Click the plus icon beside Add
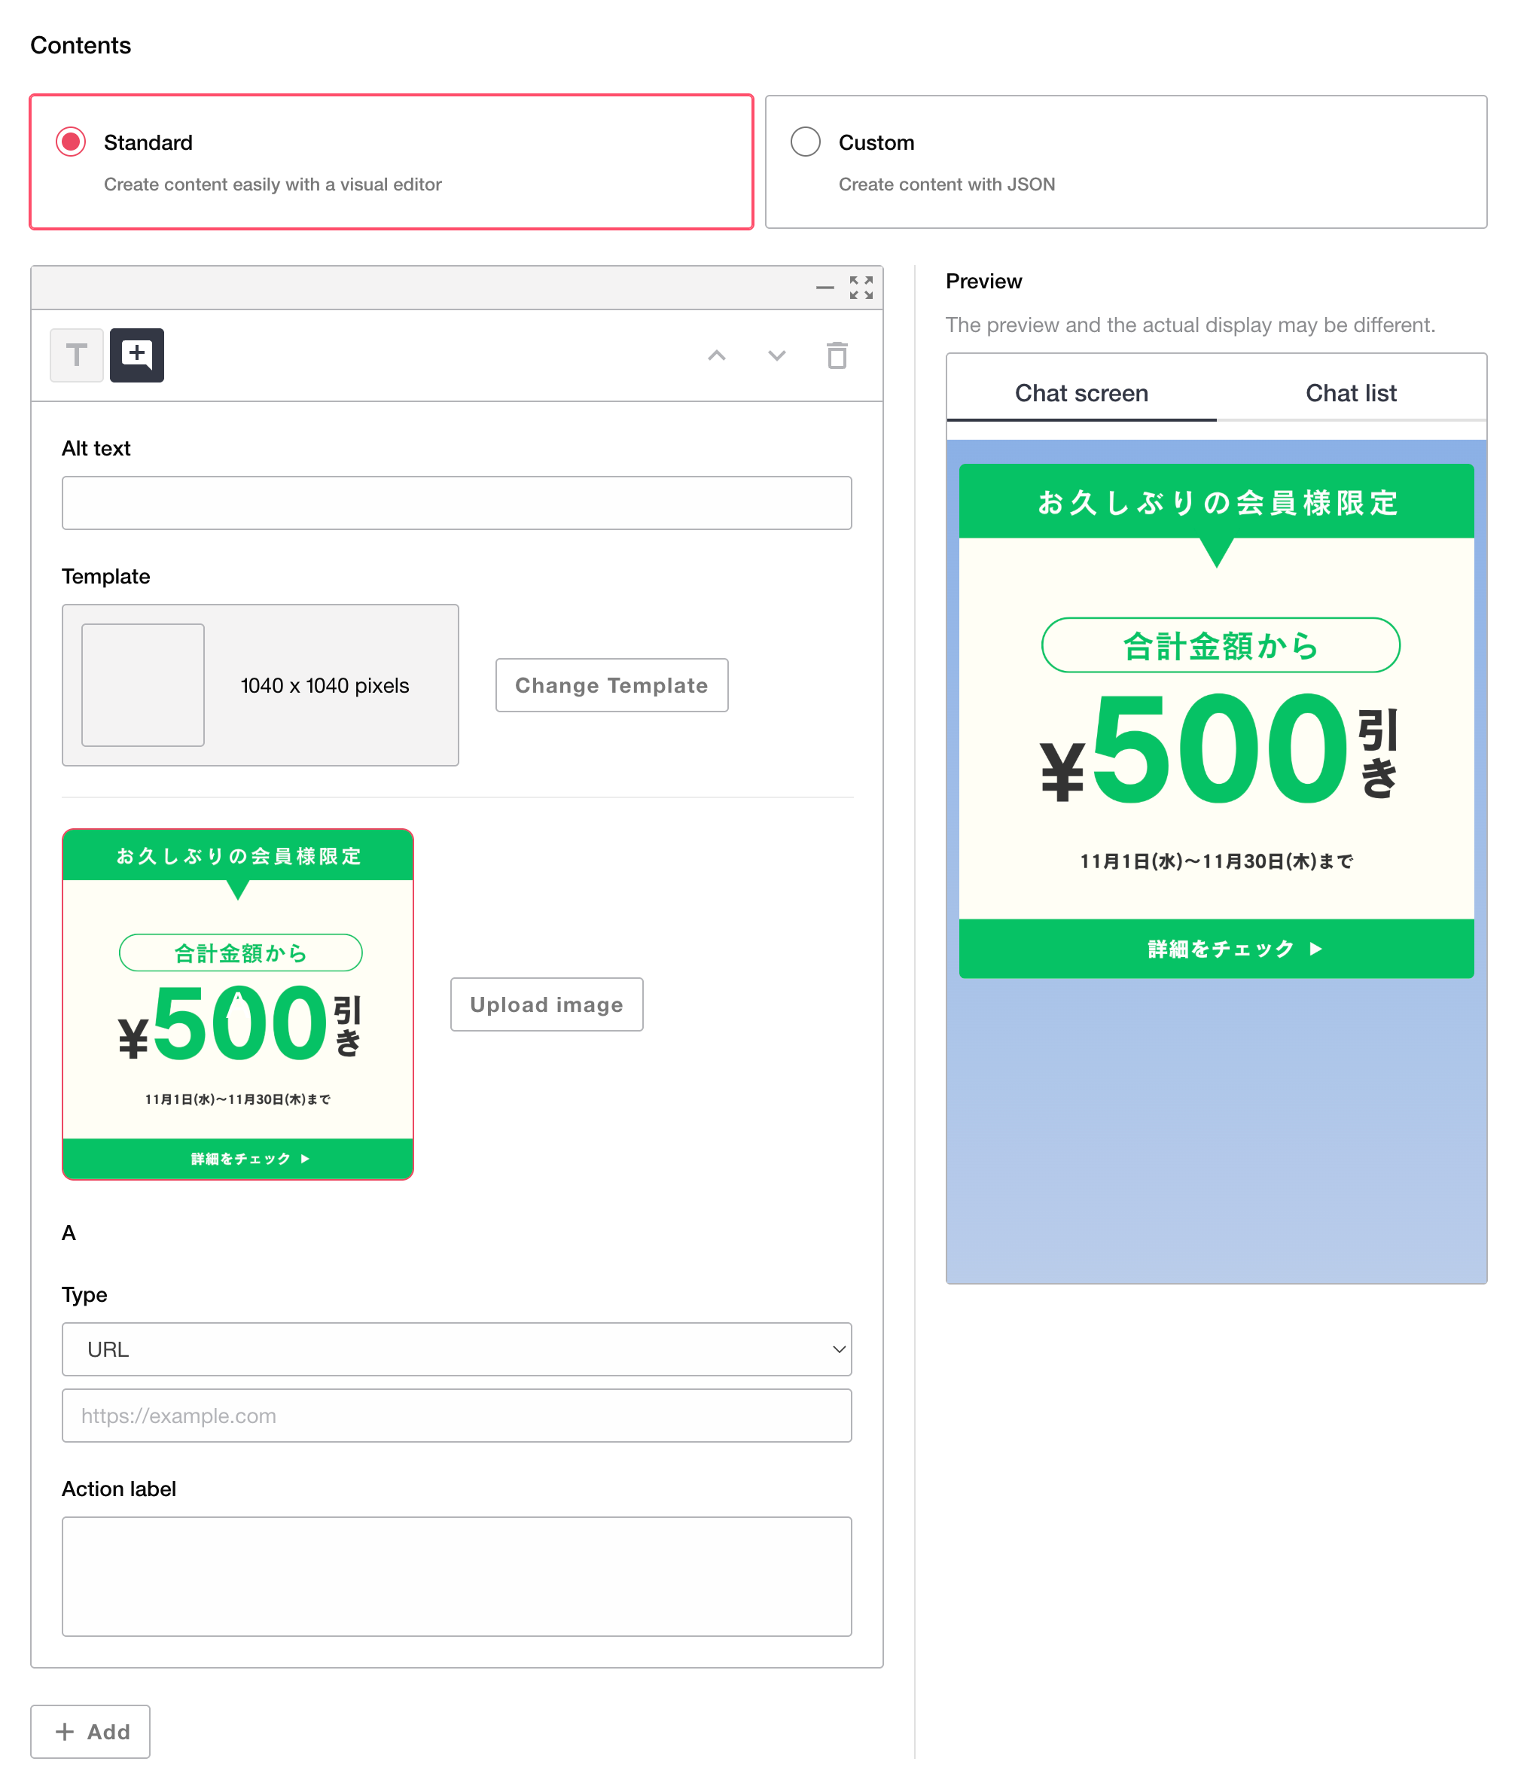Image resolution: width=1518 pixels, height=1789 pixels. [x=65, y=1731]
